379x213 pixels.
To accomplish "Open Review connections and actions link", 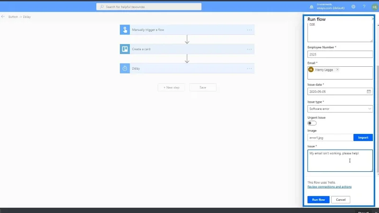I will tap(329, 186).
